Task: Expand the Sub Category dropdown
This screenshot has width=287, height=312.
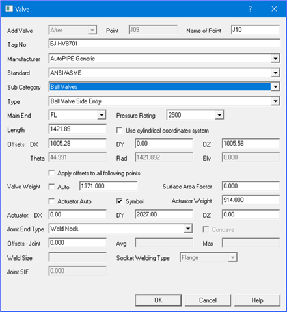Action: 275,87
